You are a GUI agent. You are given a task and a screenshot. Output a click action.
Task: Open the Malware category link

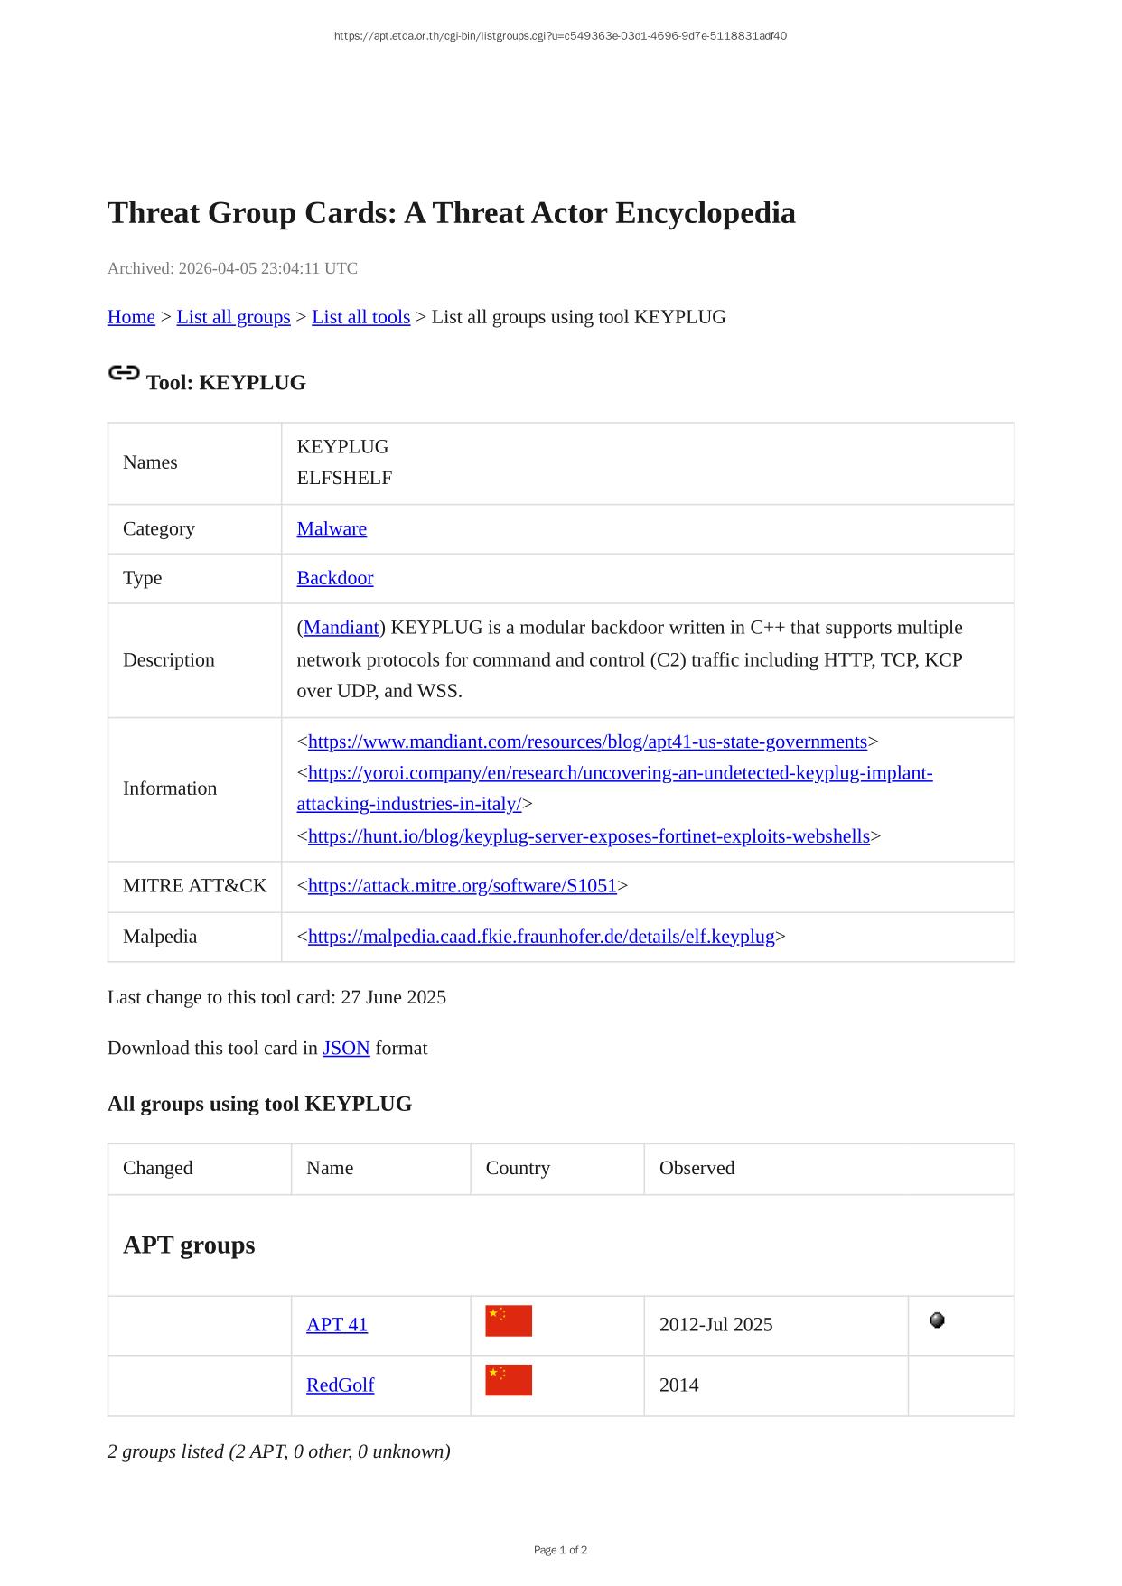coord(332,529)
